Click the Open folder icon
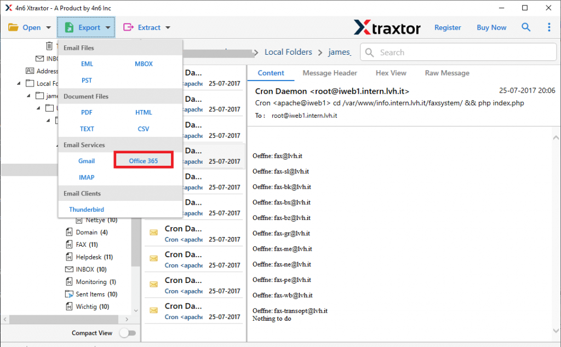This screenshot has width=561, height=347. (x=13, y=27)
